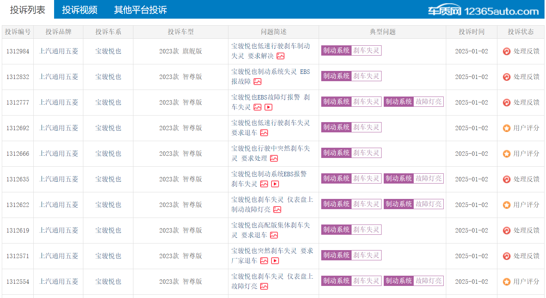The image size is (546, 298).
Task: Play video icon for complaint 1312635
Action: (275, 184)
